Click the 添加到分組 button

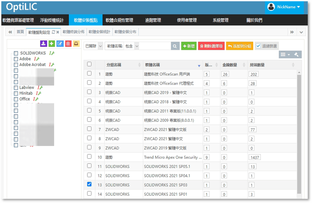[x=239, y=46]
